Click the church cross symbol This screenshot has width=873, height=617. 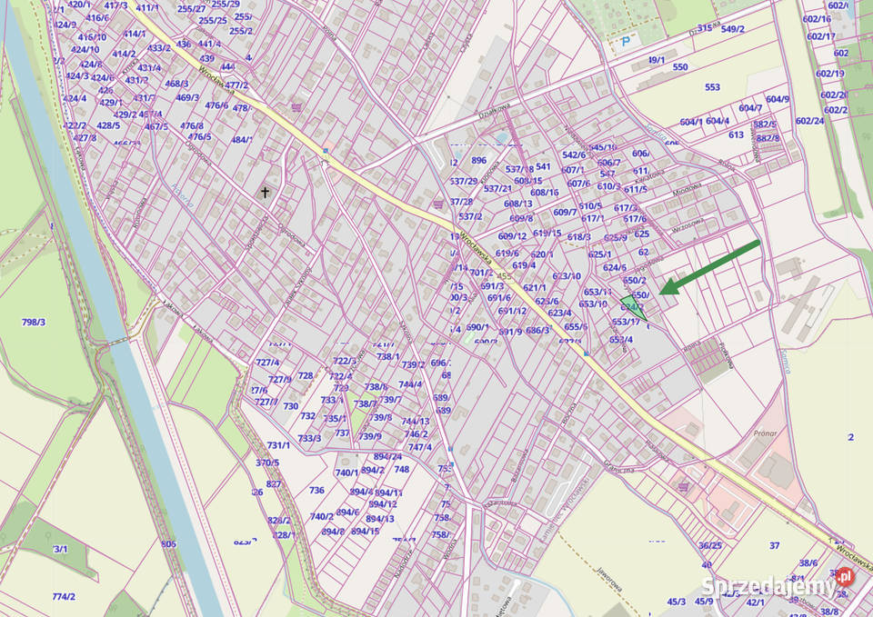(266, 192)
